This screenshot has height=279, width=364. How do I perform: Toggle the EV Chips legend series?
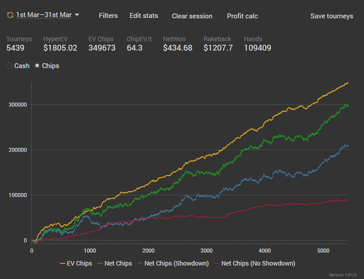pyautogui.click(x=76, y=263)
